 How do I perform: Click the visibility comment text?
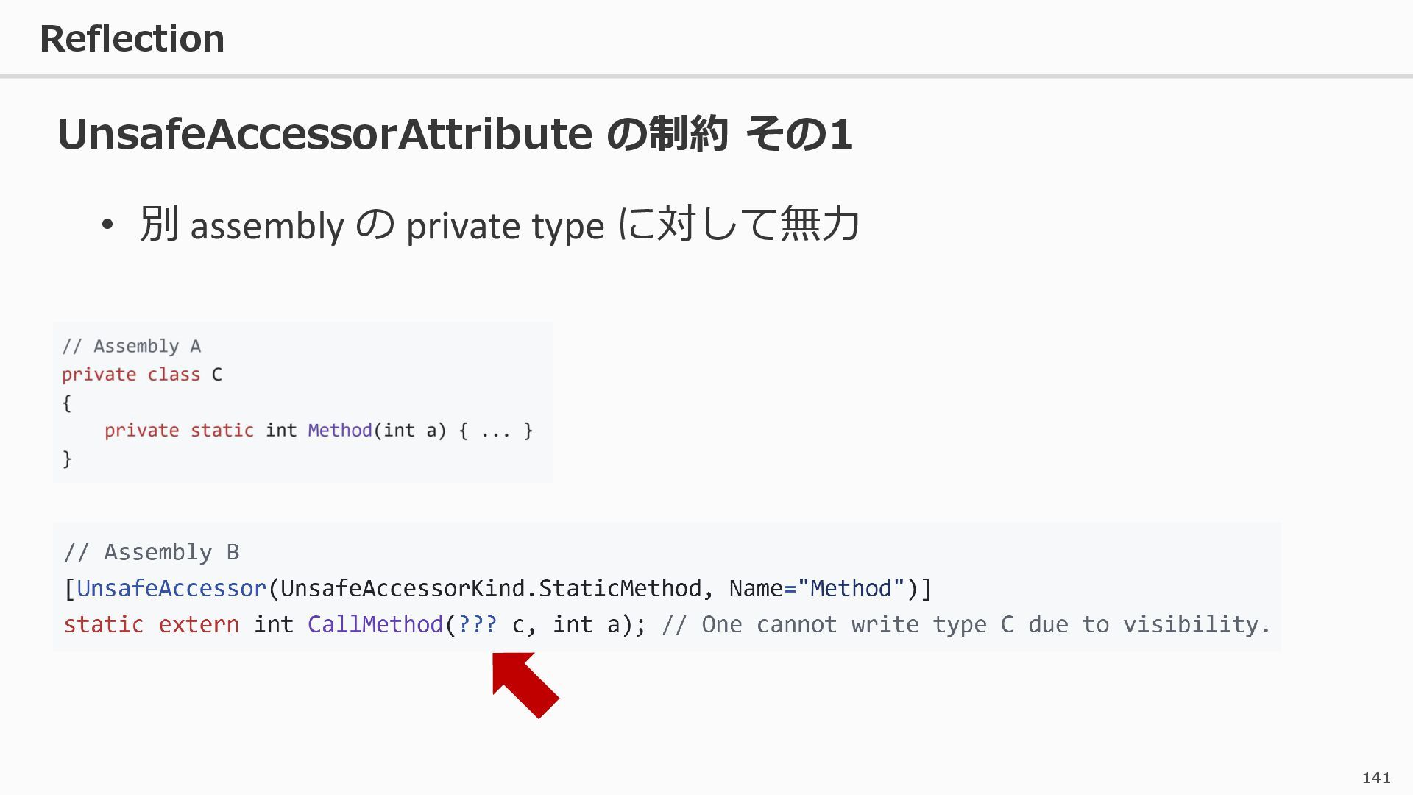(966, 624)
